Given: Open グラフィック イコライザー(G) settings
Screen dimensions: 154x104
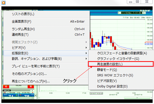Looking at the screenshot, I should [x=118, y=59].
